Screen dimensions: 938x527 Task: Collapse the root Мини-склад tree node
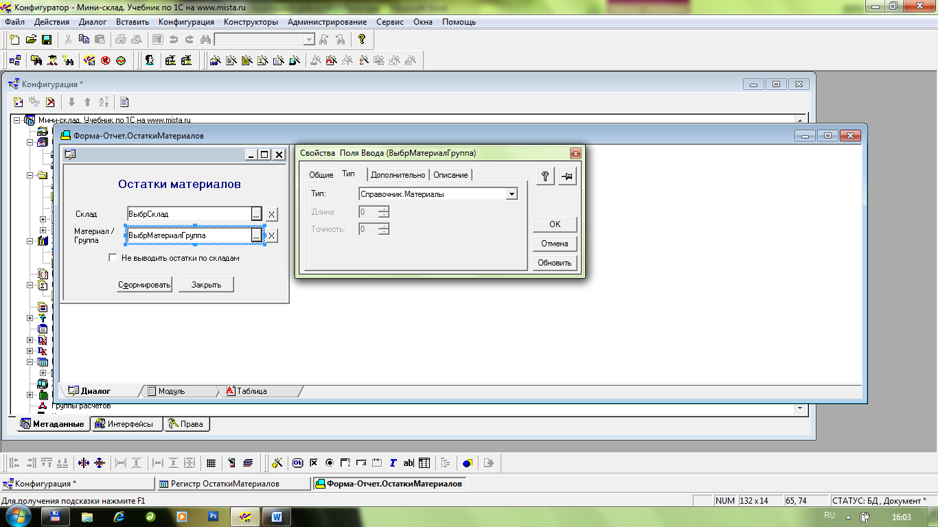[17, 119]
